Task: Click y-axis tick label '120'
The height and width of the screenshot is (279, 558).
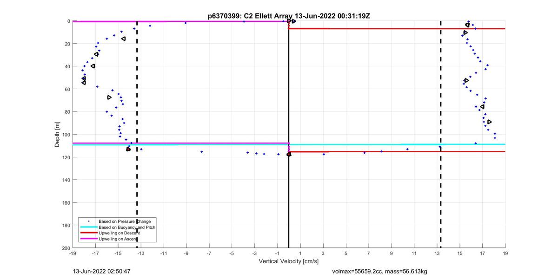Action: (66, 157)
